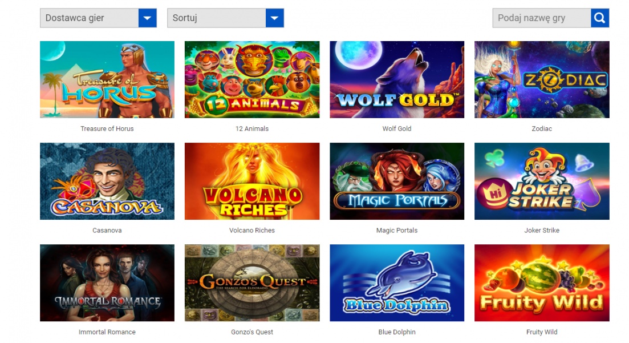Viewport: 629px width, 343px height.
Task: Click the Gonzo's Quest game thumbnail
Action: (252, 283)
